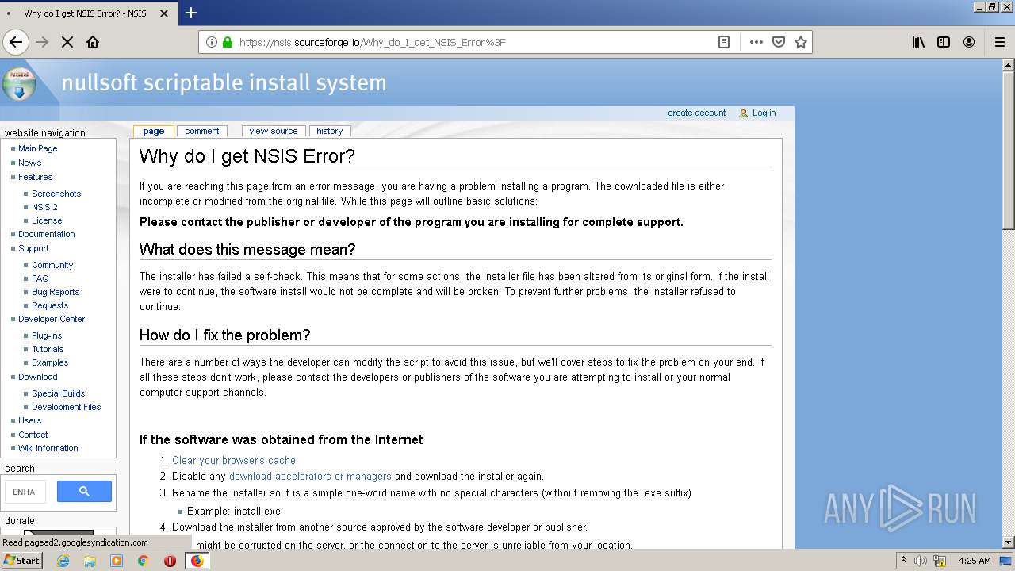Open the Firefox hamburger menu
1015x571 pixels.
(999, 42)
